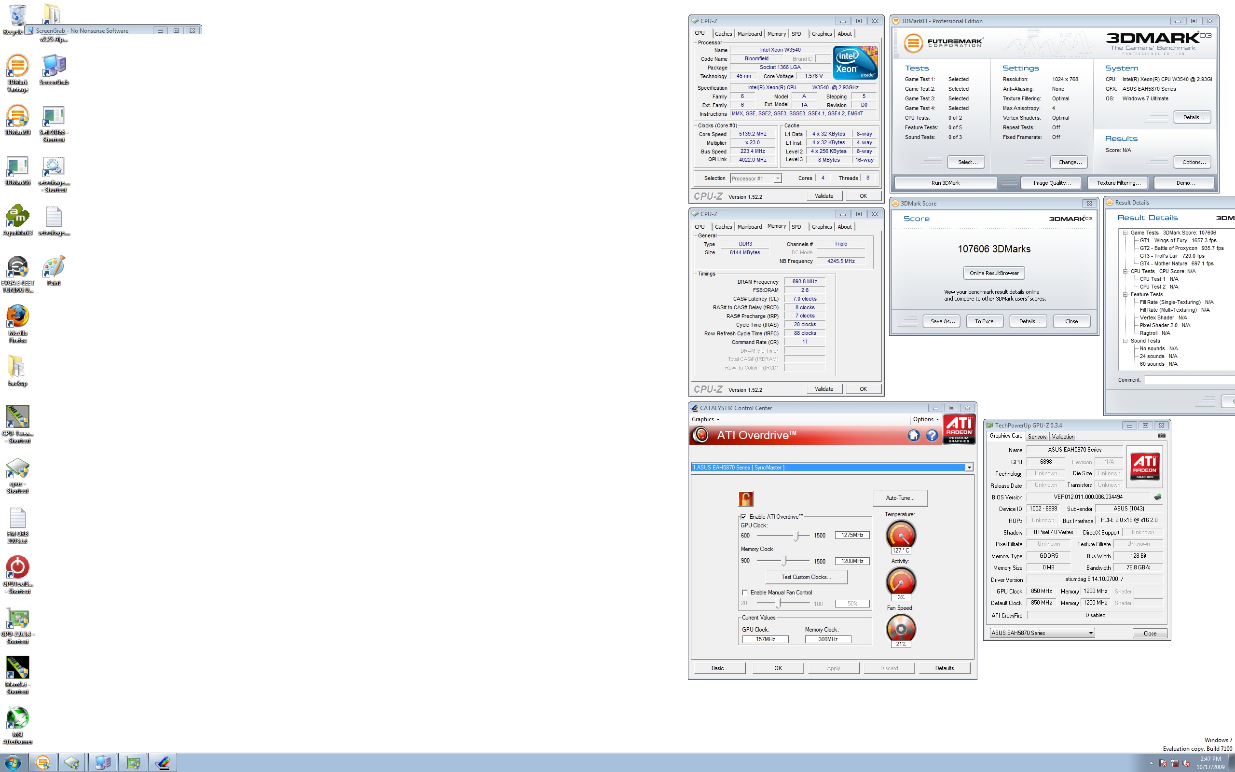Uncheck Enable ATI Overdrive checkbox

[743, 517]
